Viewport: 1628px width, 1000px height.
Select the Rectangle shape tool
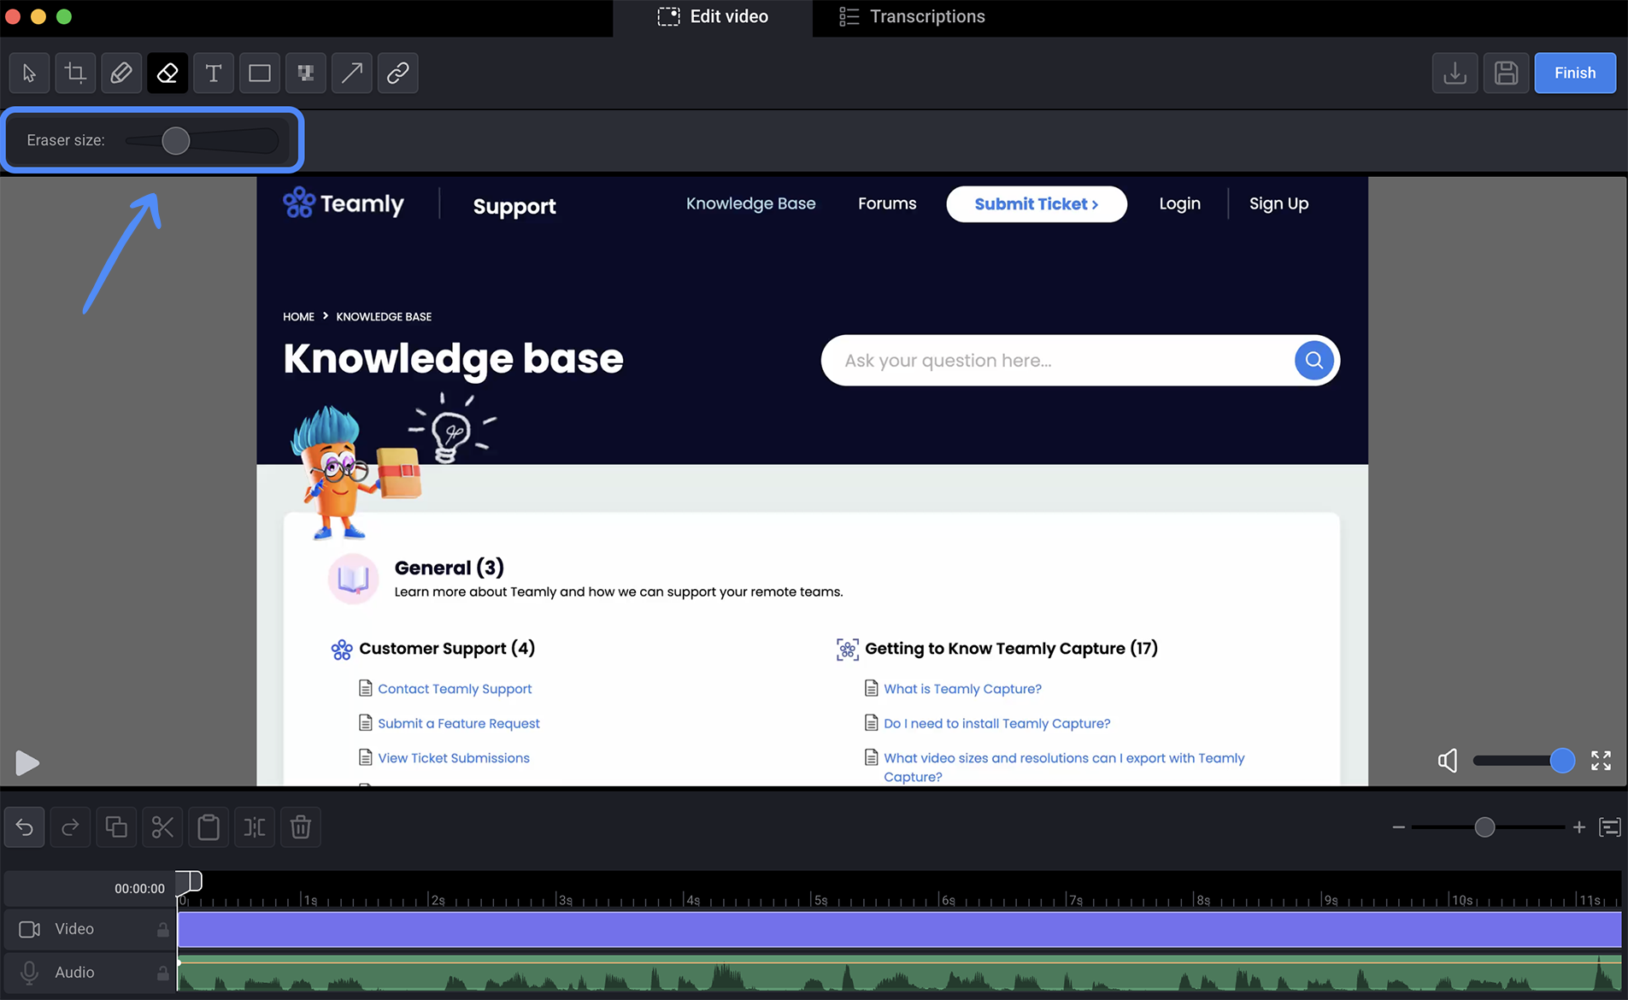click(x=260, y=73)
